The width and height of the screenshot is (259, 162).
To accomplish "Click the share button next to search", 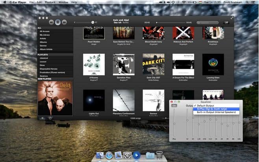I will click(226, 22).
